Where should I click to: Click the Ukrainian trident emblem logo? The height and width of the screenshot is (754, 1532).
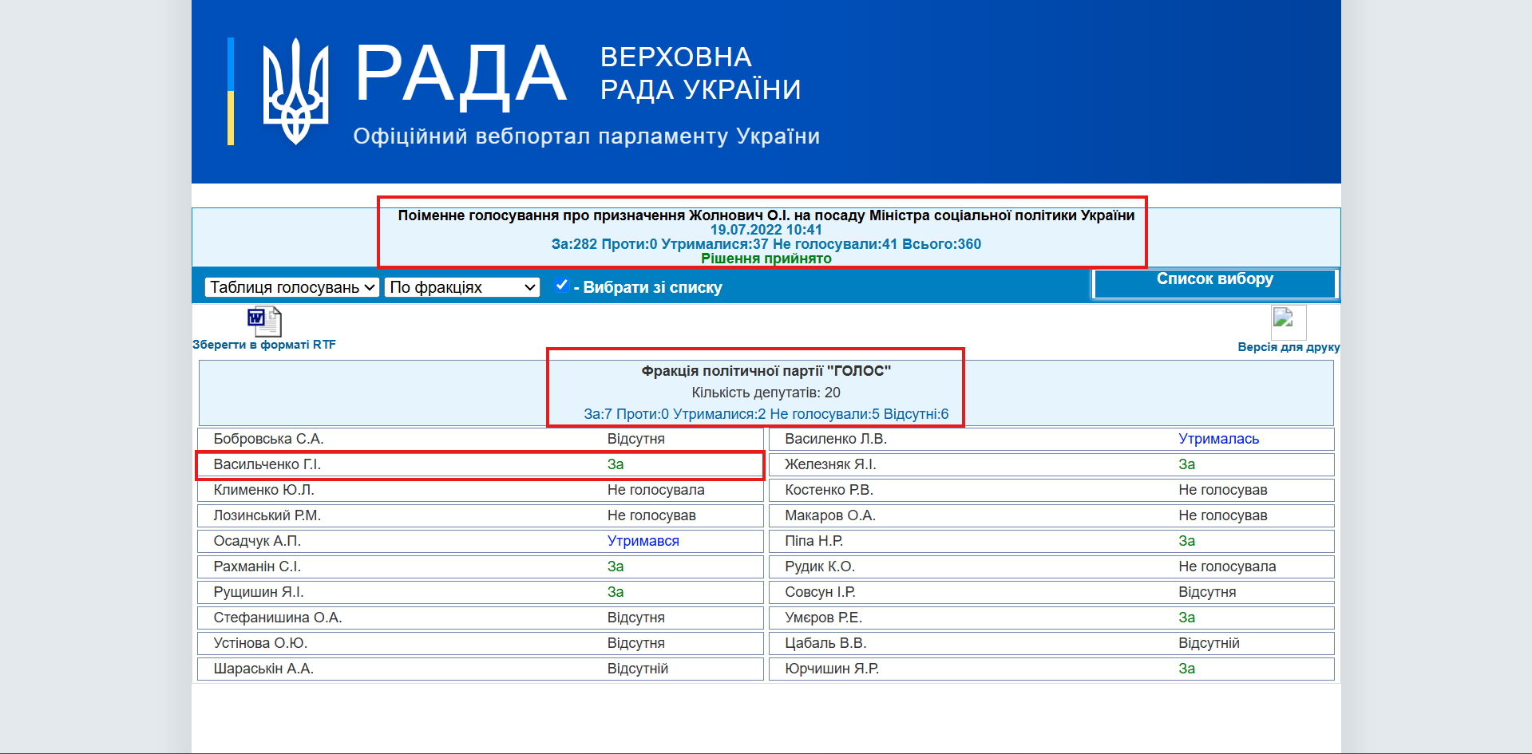pyautogui.click(x=295, y=91)
